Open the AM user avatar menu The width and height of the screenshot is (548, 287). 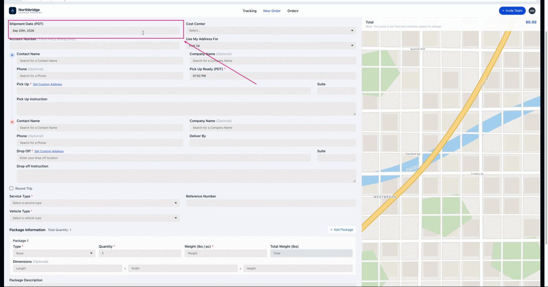532,11
